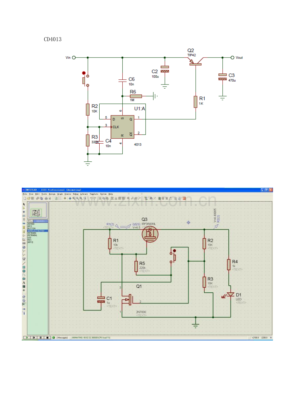
Task: Click the X-mirror horizontal flip icon
Action: pos(24,309)
